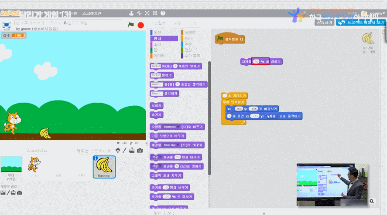Click the 보이기 show block
Image resolution: width=387 pixels, height=215 pixels.
tap(157, 106)
